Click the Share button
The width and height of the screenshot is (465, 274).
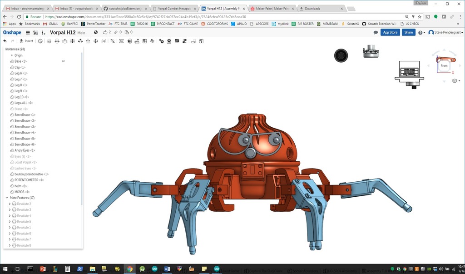[x=408, y=32]
